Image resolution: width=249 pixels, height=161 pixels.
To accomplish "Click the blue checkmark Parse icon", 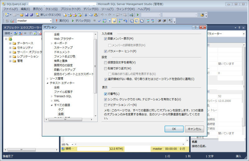I will coord(99,21).
